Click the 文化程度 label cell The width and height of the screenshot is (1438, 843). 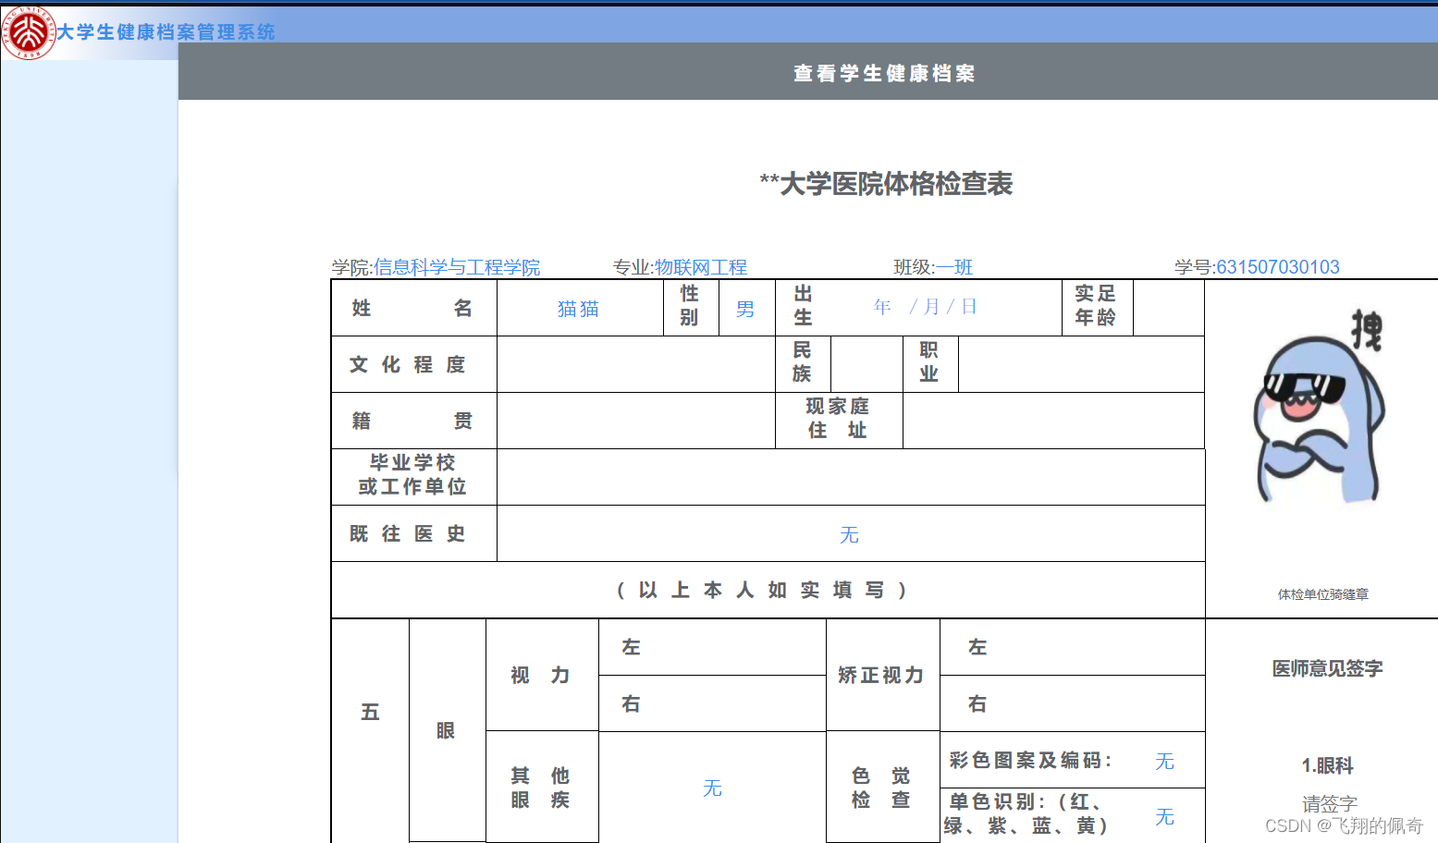point(413,364)
